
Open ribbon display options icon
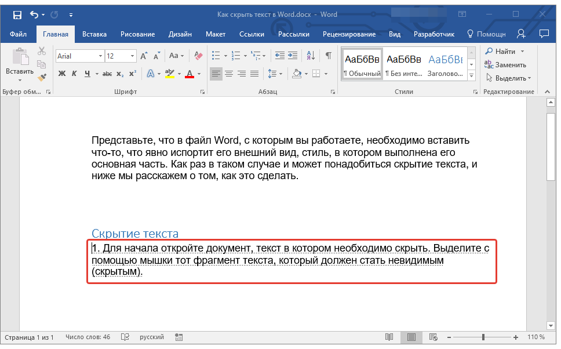pos(462,14)
